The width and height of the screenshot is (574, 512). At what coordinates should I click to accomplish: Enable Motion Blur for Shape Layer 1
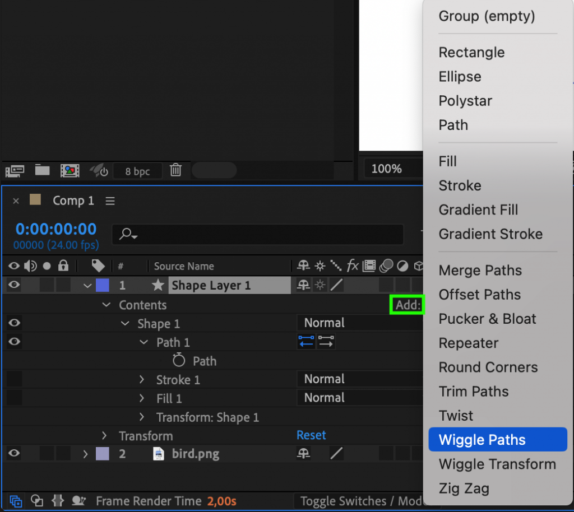(x=387, y=285)
